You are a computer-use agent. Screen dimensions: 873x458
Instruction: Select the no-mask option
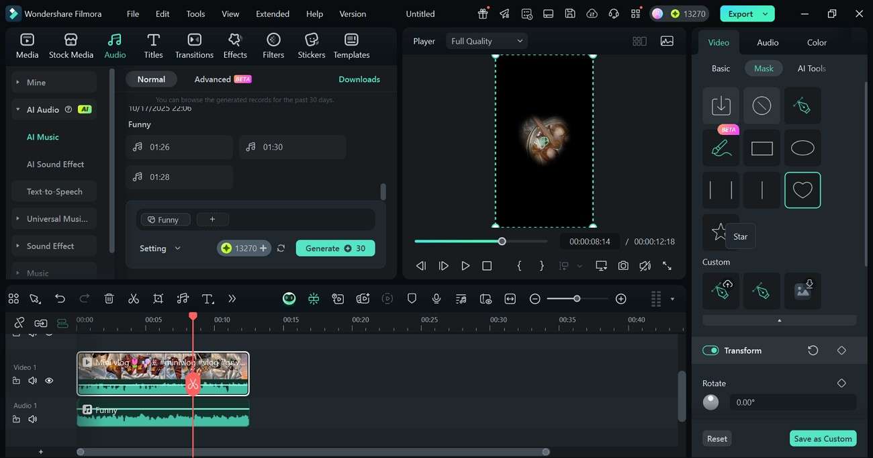pos(762,105)
